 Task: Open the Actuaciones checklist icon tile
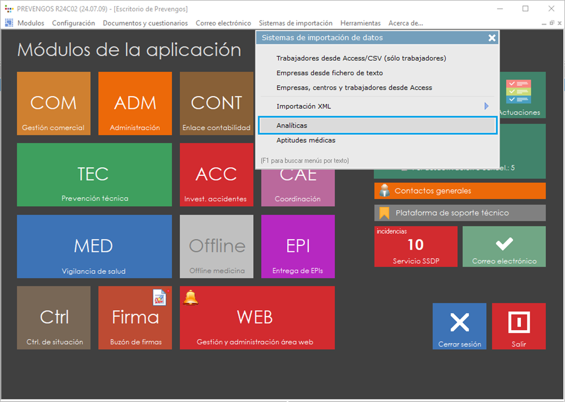(x=519, y=93)
